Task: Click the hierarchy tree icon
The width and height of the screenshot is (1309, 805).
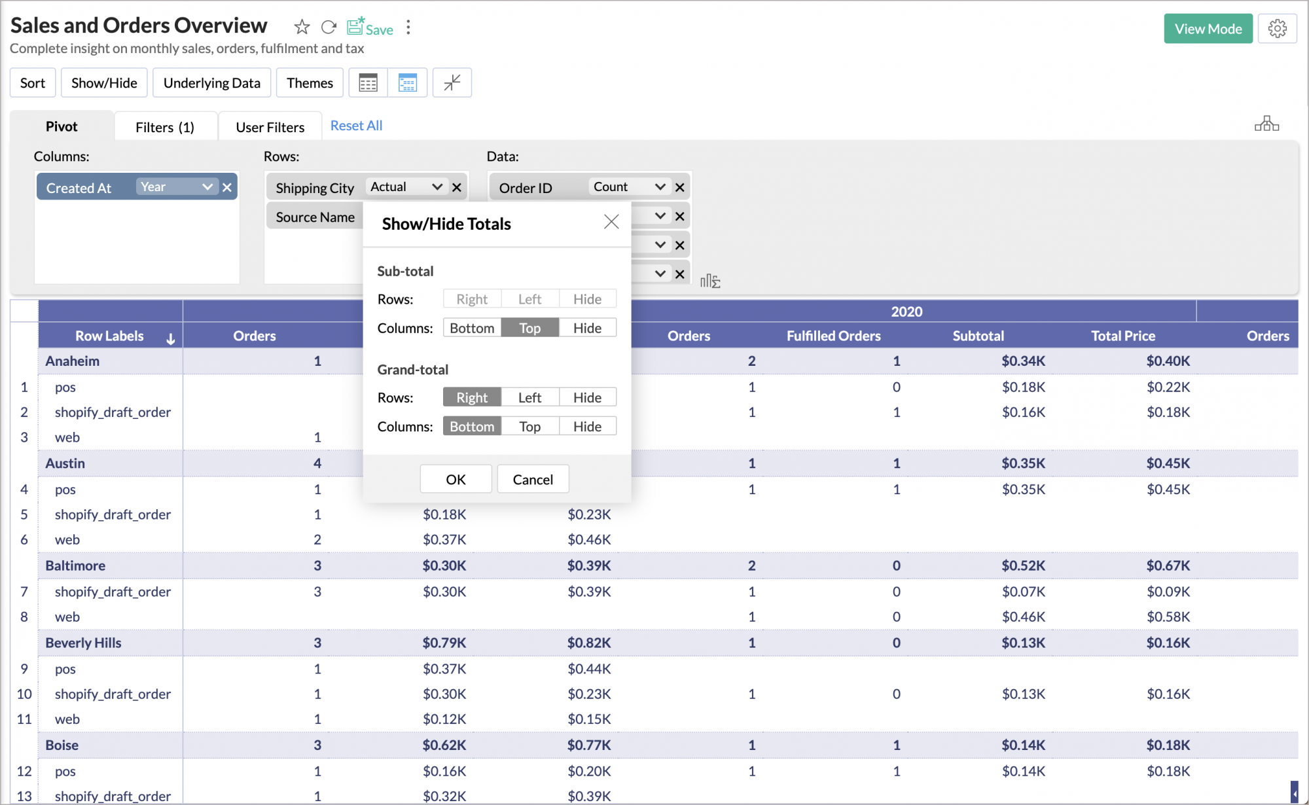Action: (1266, 124)
